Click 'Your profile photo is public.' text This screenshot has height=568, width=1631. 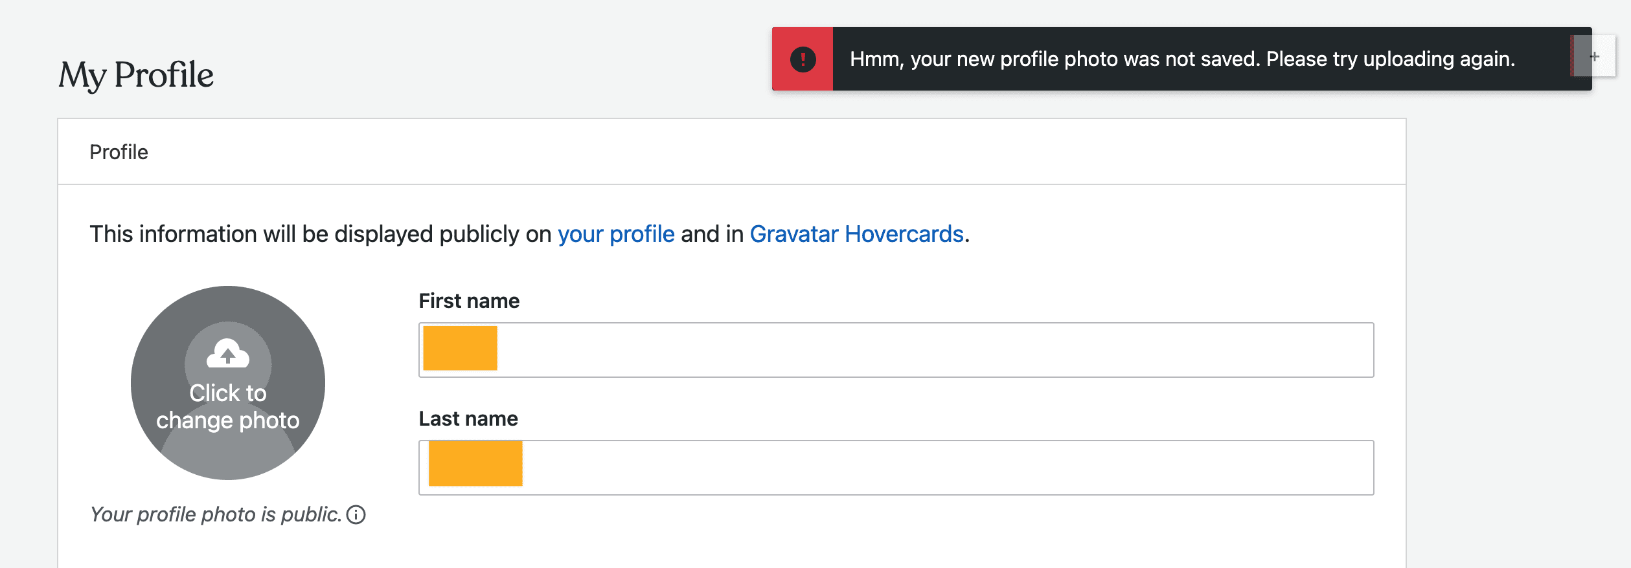[215, 514]
